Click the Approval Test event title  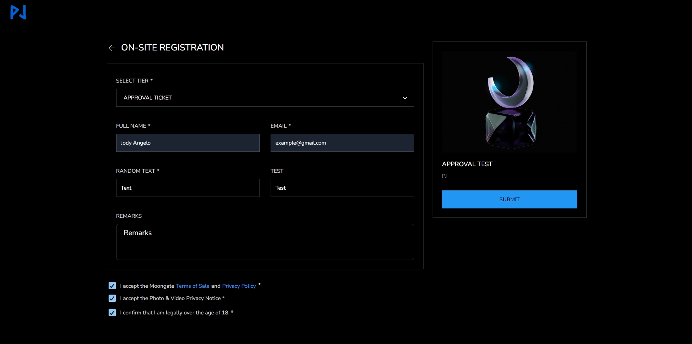pyautogui.click(x=467, y=164)
